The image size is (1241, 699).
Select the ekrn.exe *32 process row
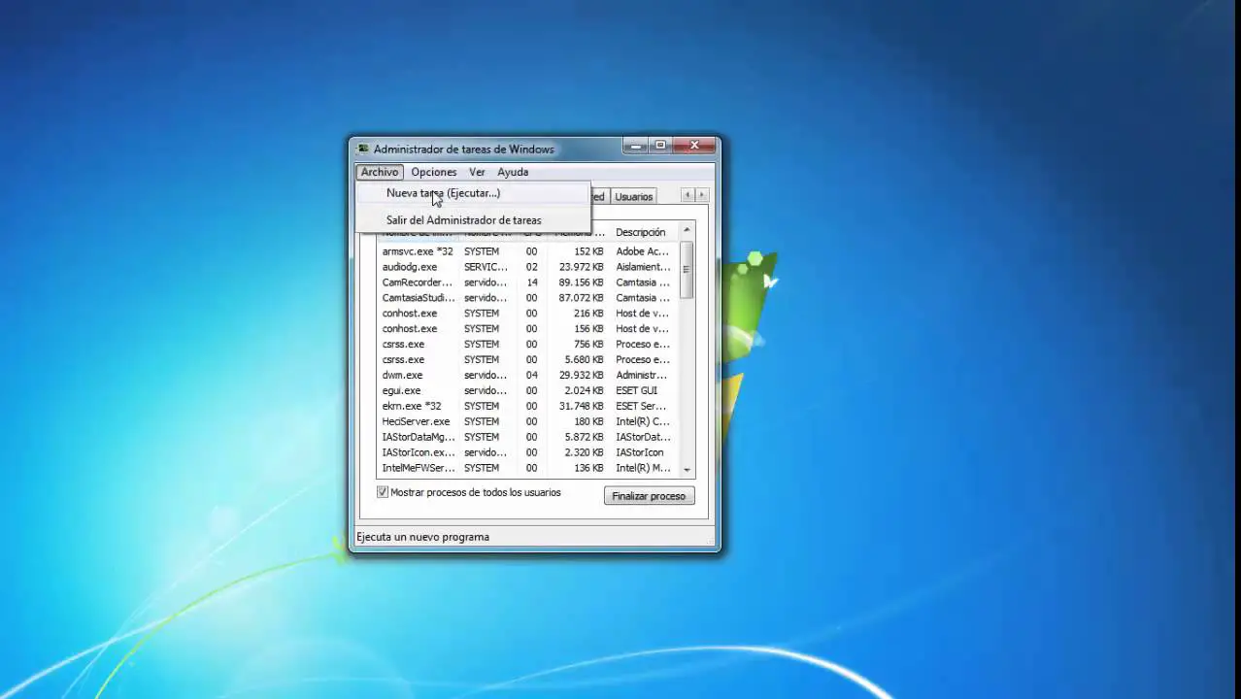(x=528, y=407)
